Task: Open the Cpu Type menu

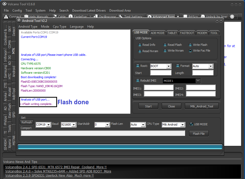Action: (x=59, y=27)
